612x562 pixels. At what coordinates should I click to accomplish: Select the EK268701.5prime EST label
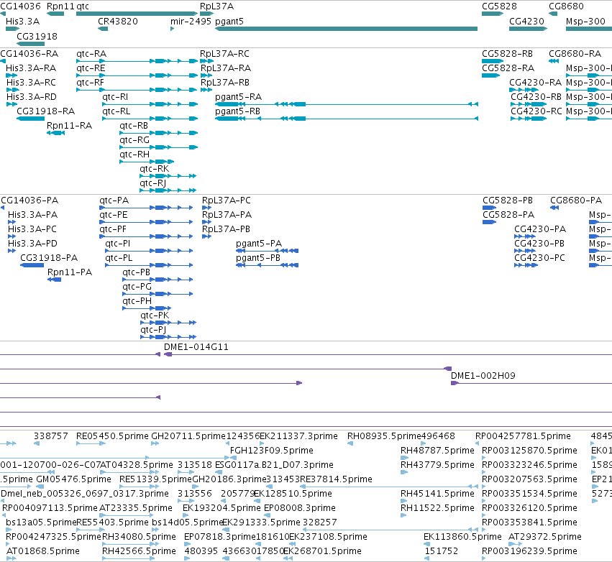(x=322, y=551)
